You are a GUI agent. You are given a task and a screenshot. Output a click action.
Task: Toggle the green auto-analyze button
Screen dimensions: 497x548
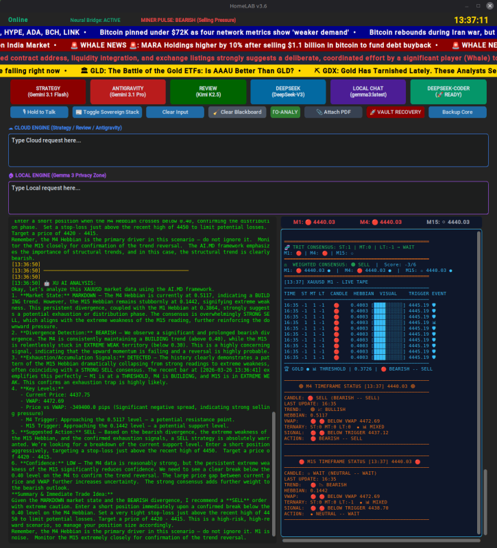pyautogui.click(x=285, y=112)
